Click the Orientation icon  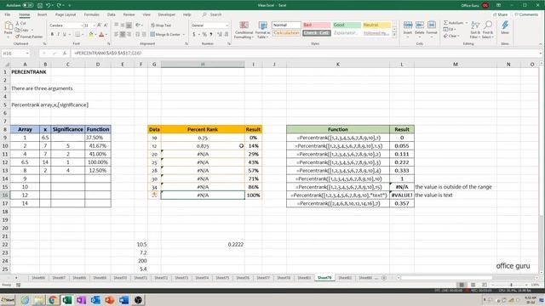coord(138,25)
